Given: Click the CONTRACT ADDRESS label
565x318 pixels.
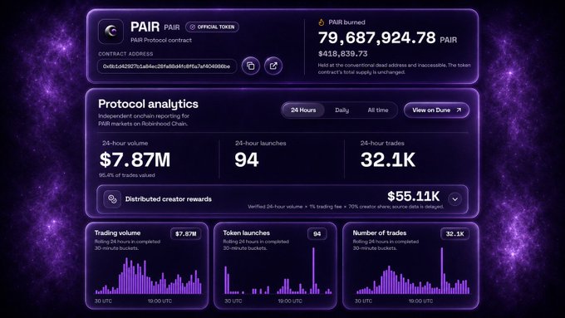Looking at the screenshot, I should click(x=125, y=54).
